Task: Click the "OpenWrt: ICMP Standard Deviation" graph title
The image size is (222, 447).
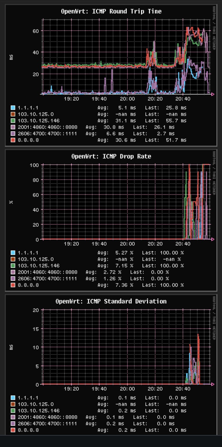Action: click(x=111, y=301)
